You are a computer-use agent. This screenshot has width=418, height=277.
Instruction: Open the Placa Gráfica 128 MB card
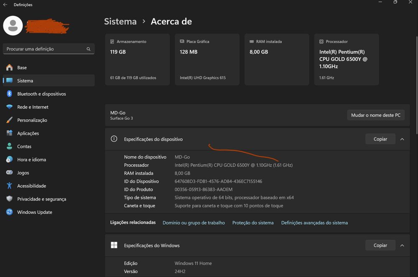click(207, 59)
